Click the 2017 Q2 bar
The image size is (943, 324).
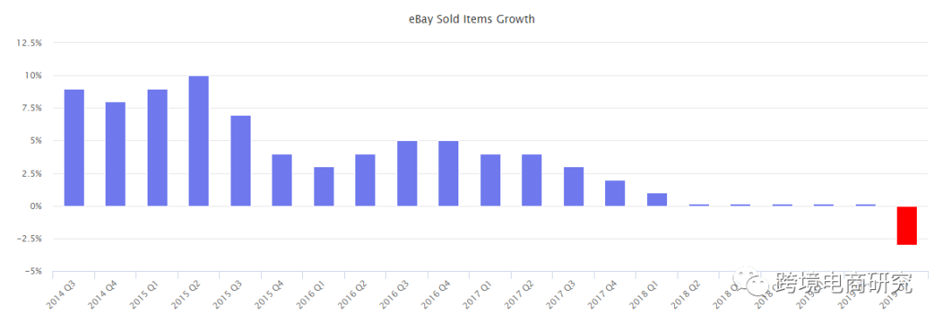pos(532,180)
